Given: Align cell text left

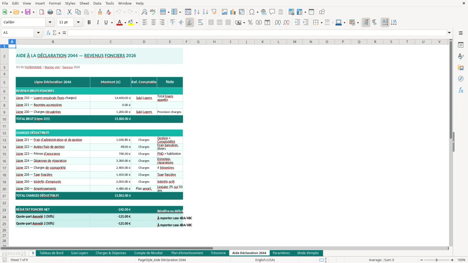Looking at the screenshot, I should (x=145, y=23).
